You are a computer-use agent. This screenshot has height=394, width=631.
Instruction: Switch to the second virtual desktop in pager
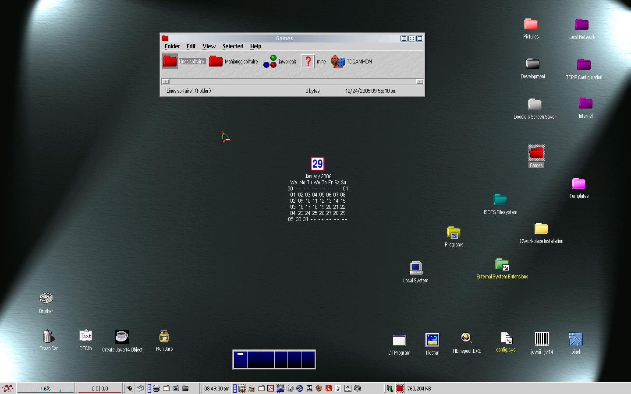pos(254,359)
